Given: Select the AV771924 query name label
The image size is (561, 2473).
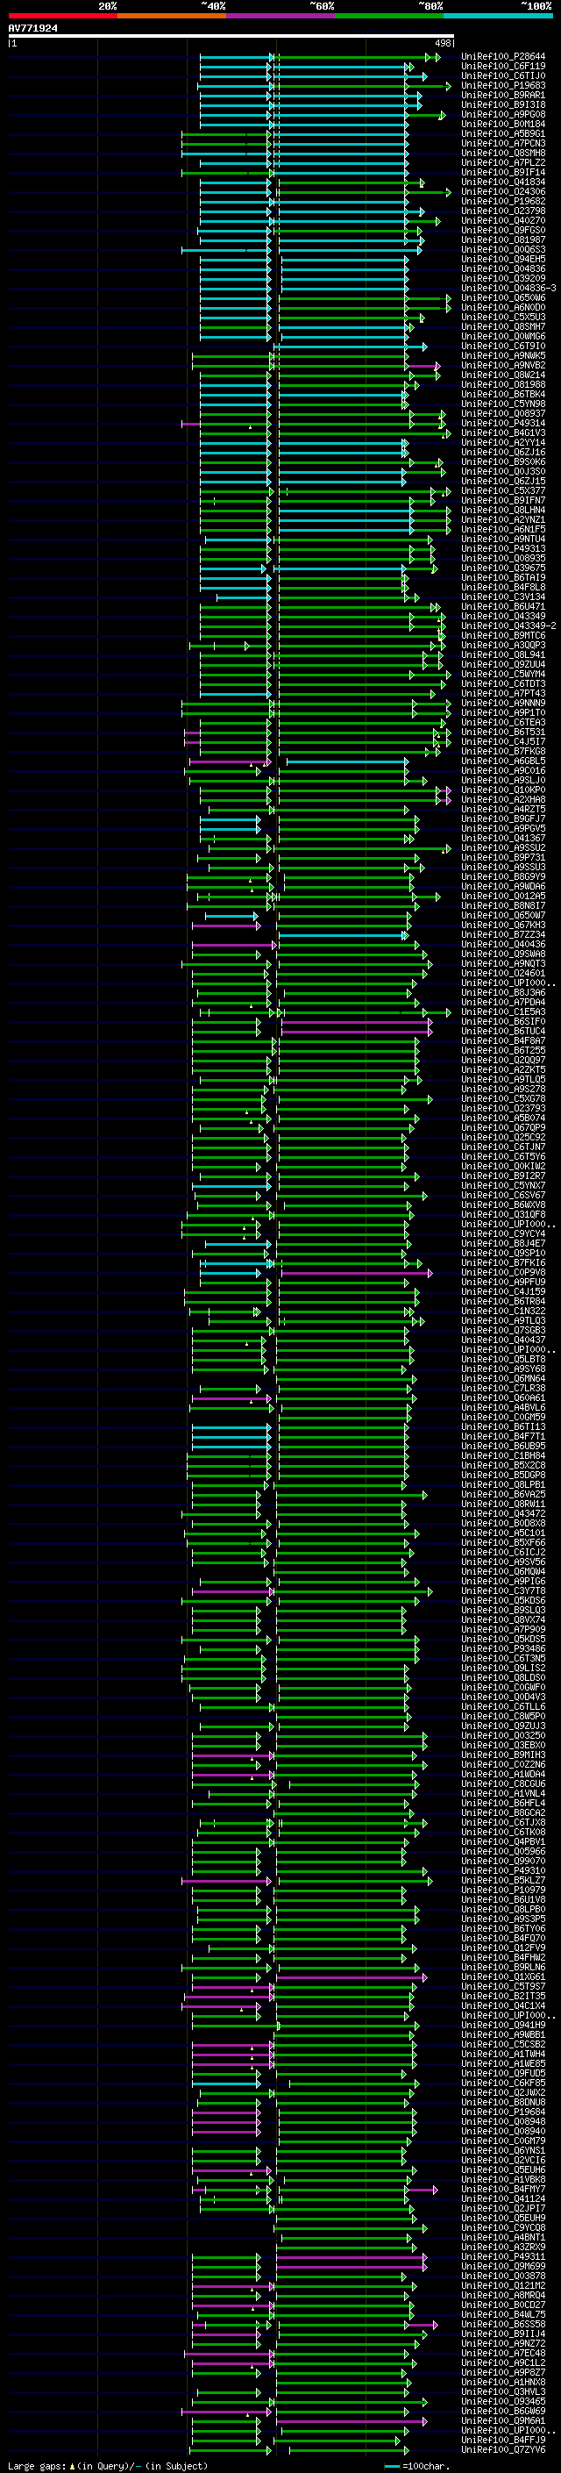Looking at the screenshot, I should 33,28.
